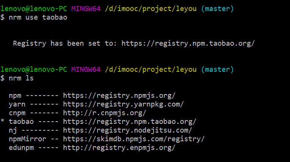Viewport: 290px width, 162px height.
Task: Click the npmMirror registry name
Action: (x=27, y=139)
